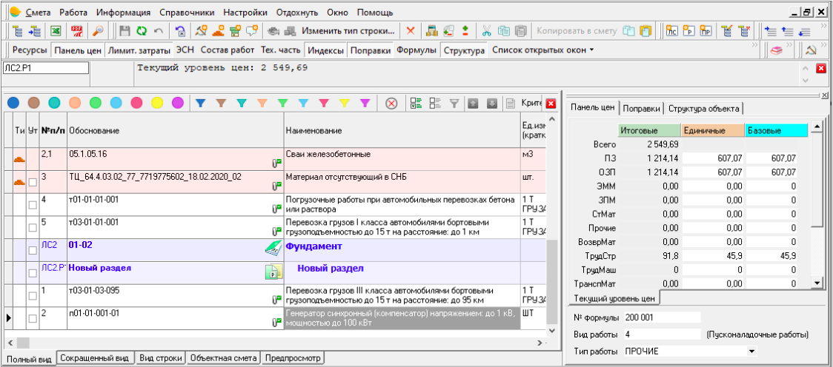Open the Список открытых окон dropdown
The height and width of the screenshot is (367, 833).
542,50
